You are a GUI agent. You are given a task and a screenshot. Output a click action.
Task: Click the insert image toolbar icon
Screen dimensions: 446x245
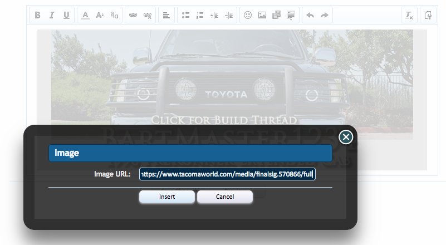pyautogui.click(x=262, y=15)
